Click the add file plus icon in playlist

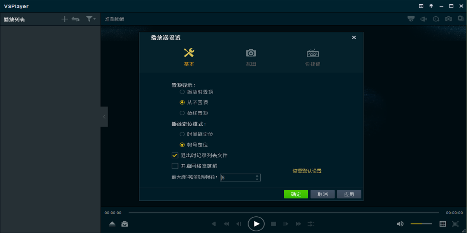pos(65,19)
